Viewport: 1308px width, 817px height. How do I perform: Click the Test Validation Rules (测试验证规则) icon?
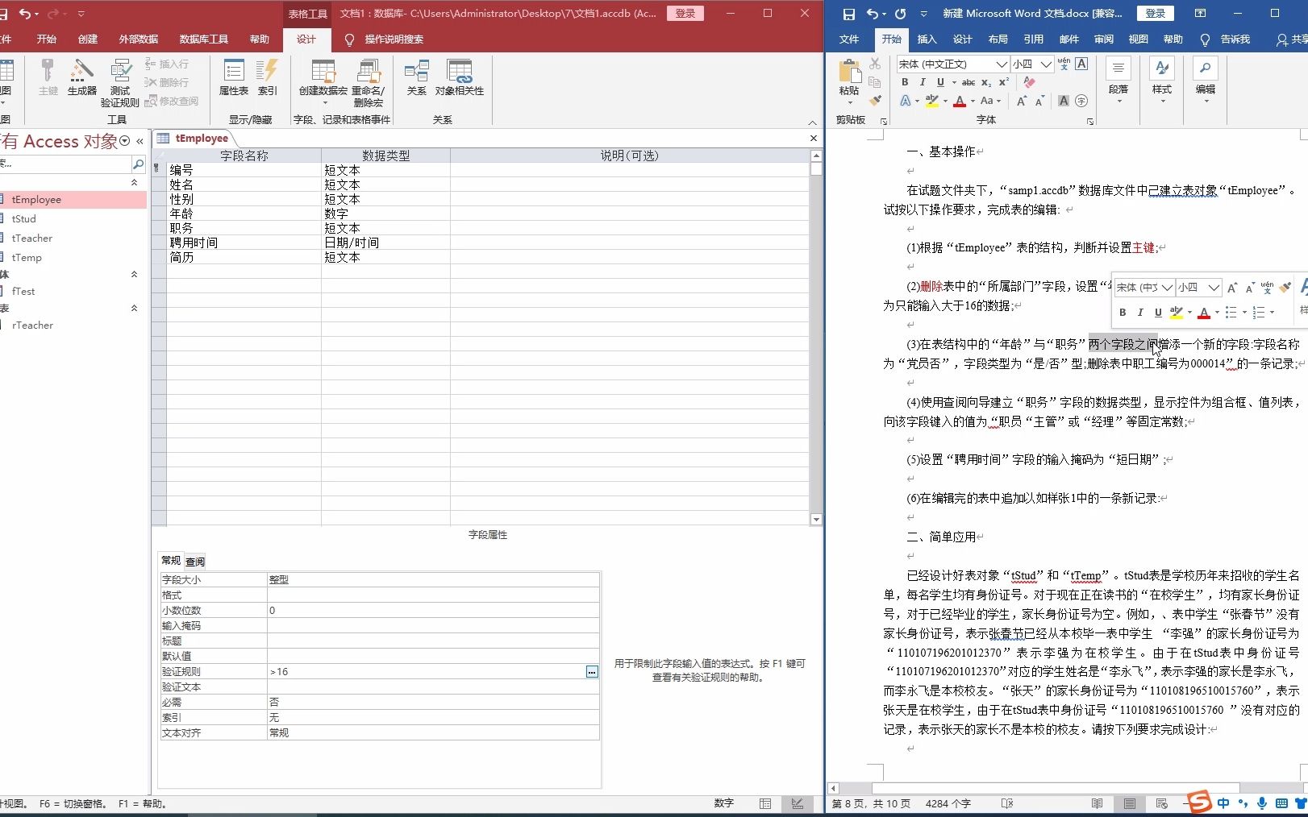[119, 81]
